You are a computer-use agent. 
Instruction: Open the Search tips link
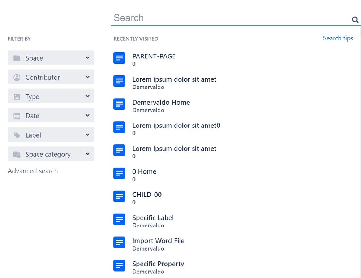pyautogui.click(x=338, y=38)
